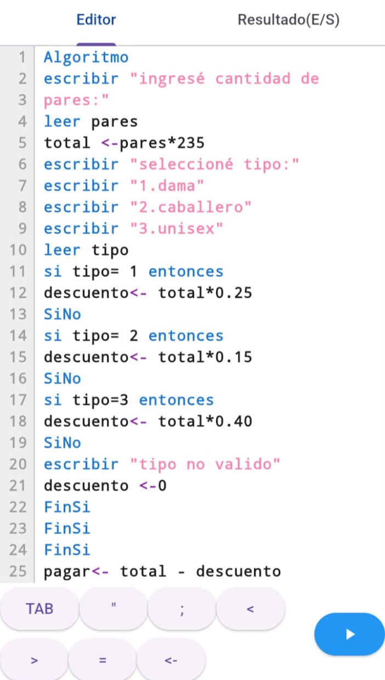The height and width of the screenshot is (680, 385).
Task: Insert the assignment arrow <- symbol
Action: 171,660
